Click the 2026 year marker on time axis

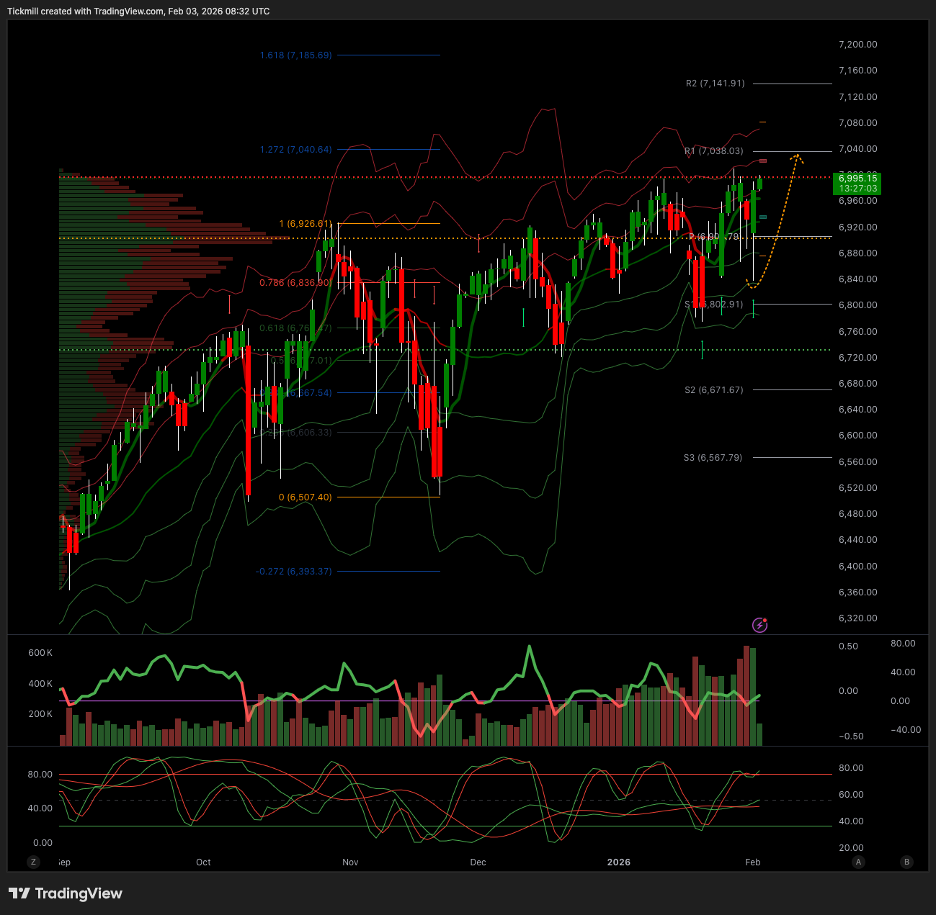click(x=618, y=862)
